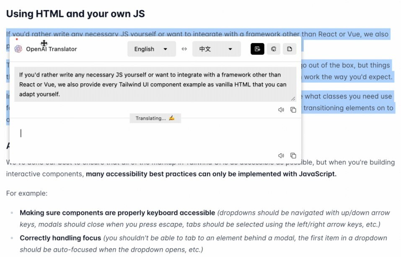Copy the translation output

tap(293, 155)
